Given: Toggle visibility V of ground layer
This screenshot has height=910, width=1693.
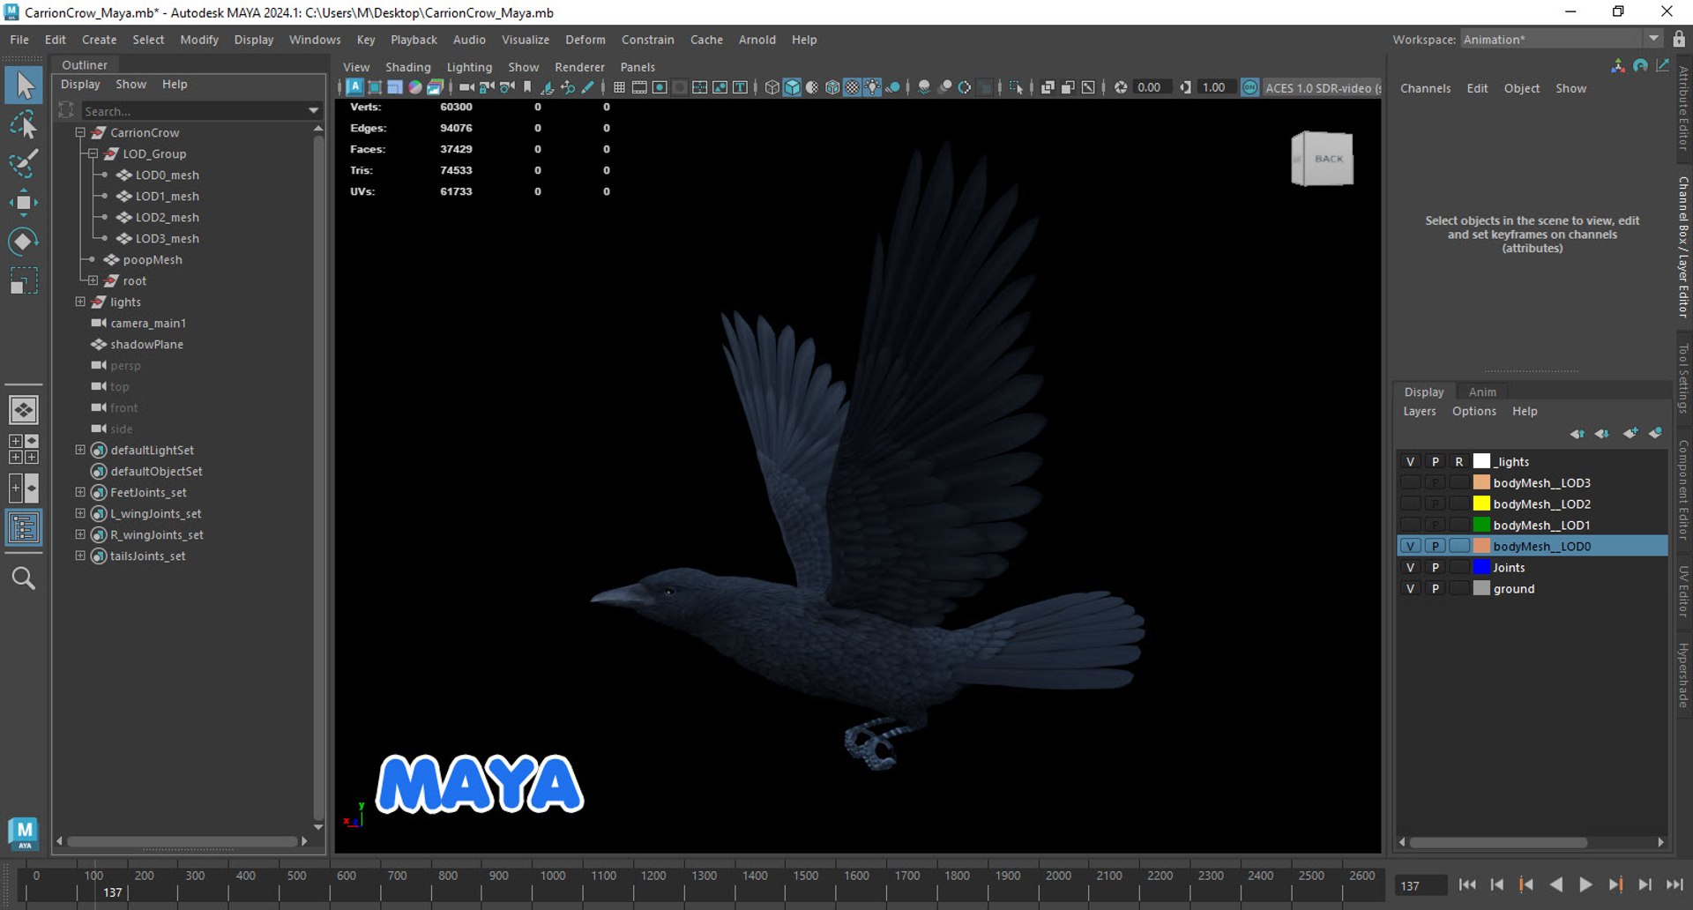Looking at the screenshot, I should (1410, 588).
